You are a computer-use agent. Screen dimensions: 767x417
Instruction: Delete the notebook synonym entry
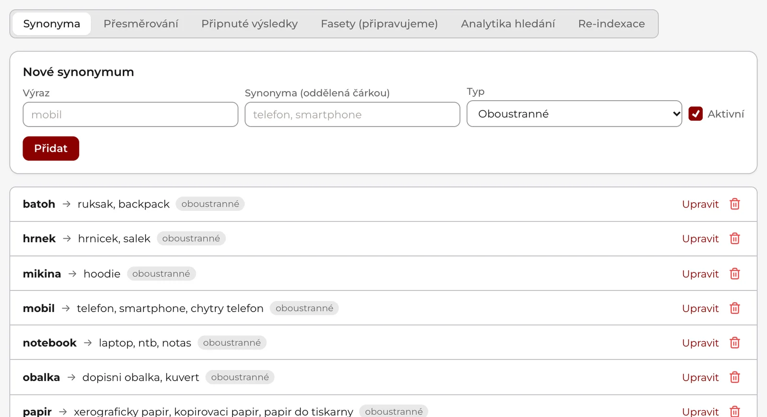[735, 343]
